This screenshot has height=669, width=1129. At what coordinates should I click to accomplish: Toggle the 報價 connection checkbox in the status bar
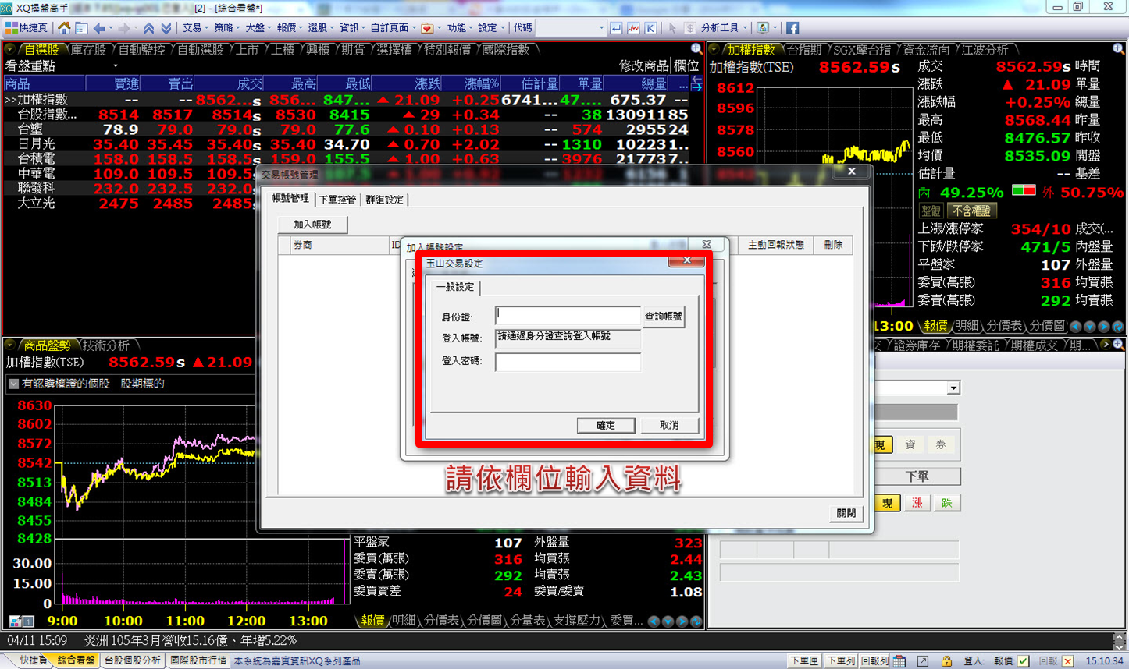tap(1024, 661)
